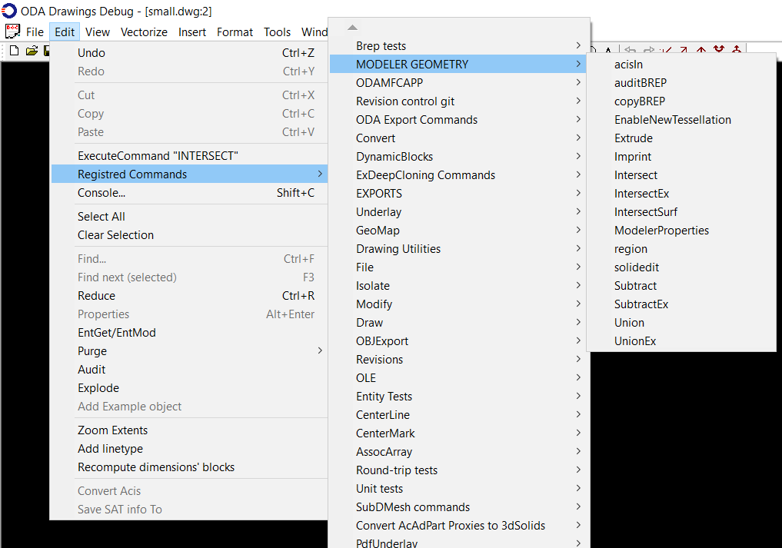The height and width of the screenshot is (548, 782).
Task: Open Console... from the Edit menu
Action: (x=189, y=192)
